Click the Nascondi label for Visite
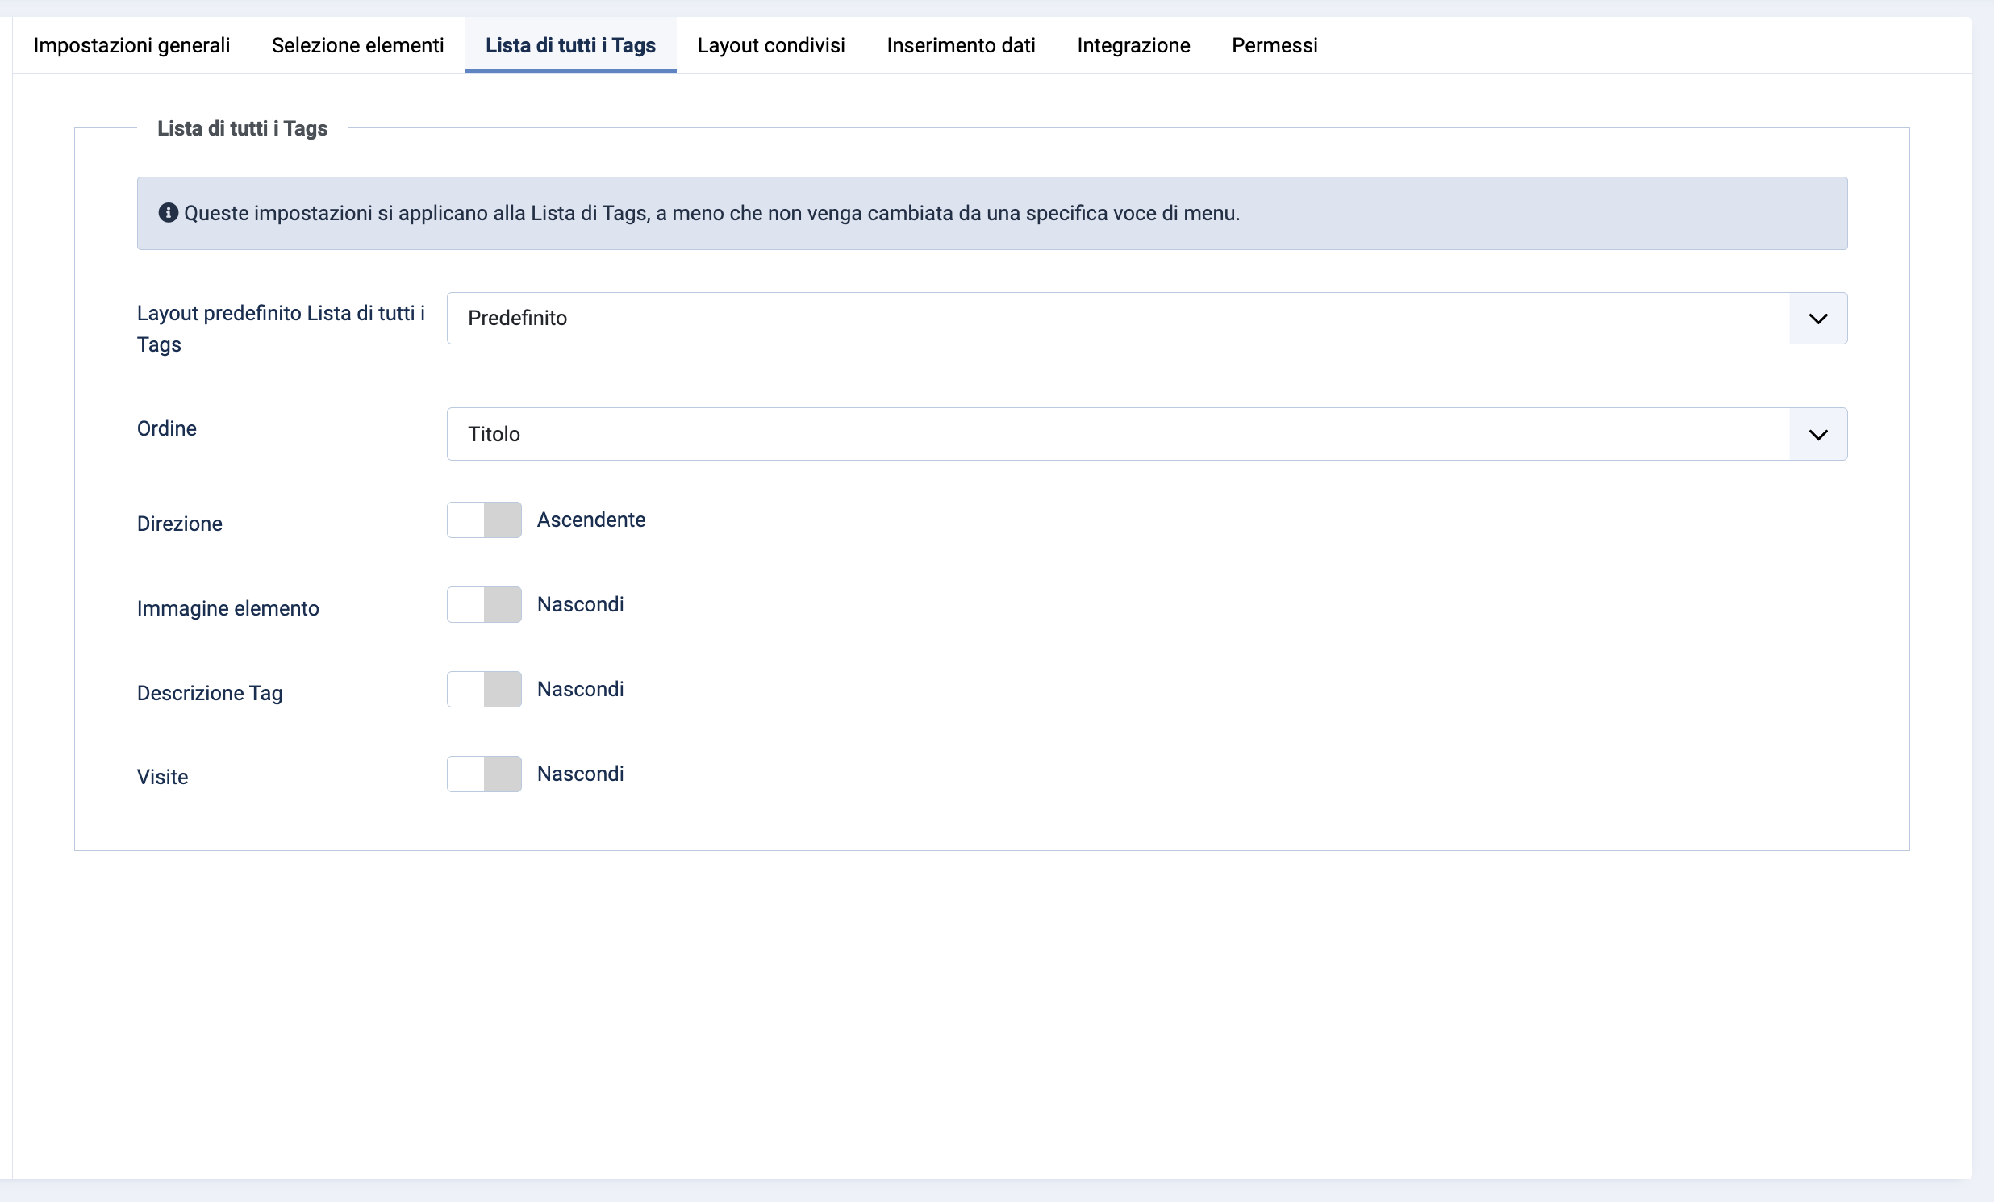This screenshot has height=1202, width=1994. tap(580, 774)
